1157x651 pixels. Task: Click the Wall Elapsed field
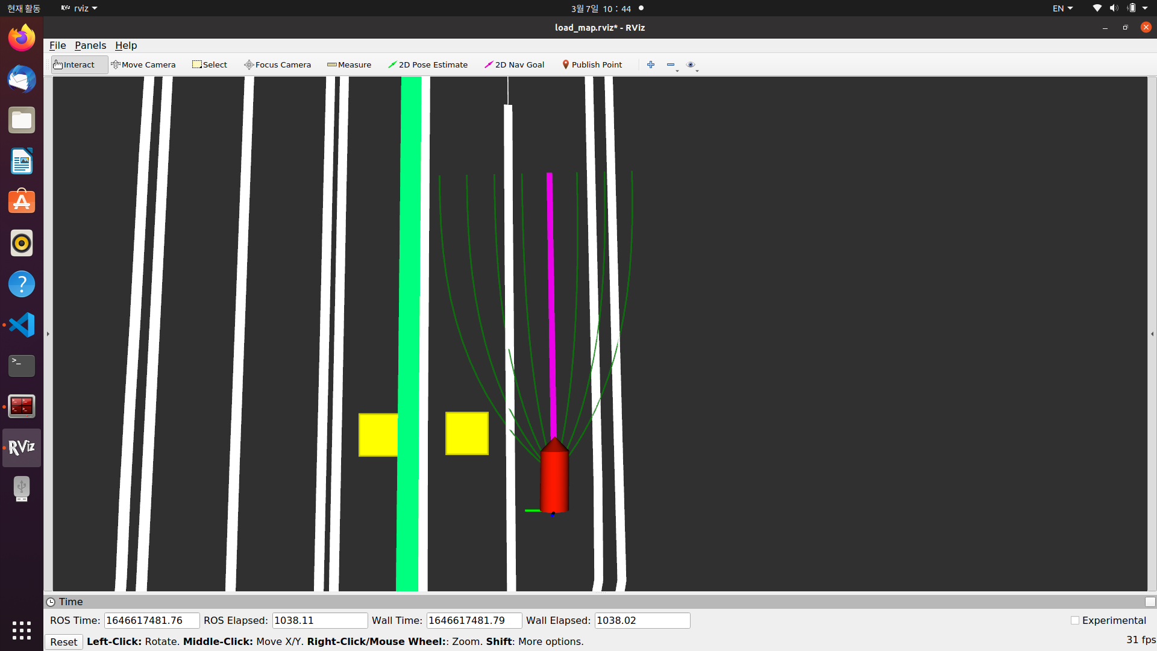642,620
